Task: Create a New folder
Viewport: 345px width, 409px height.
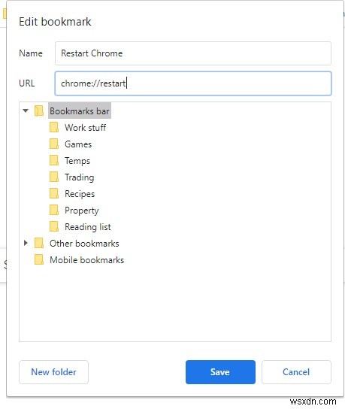Action: click(x=53, y=372)
